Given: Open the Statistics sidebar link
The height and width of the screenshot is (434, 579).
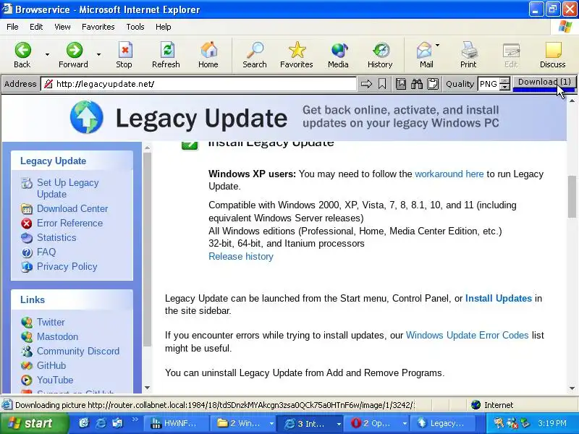Looking at the screenshot, I should tap(56, 238).
